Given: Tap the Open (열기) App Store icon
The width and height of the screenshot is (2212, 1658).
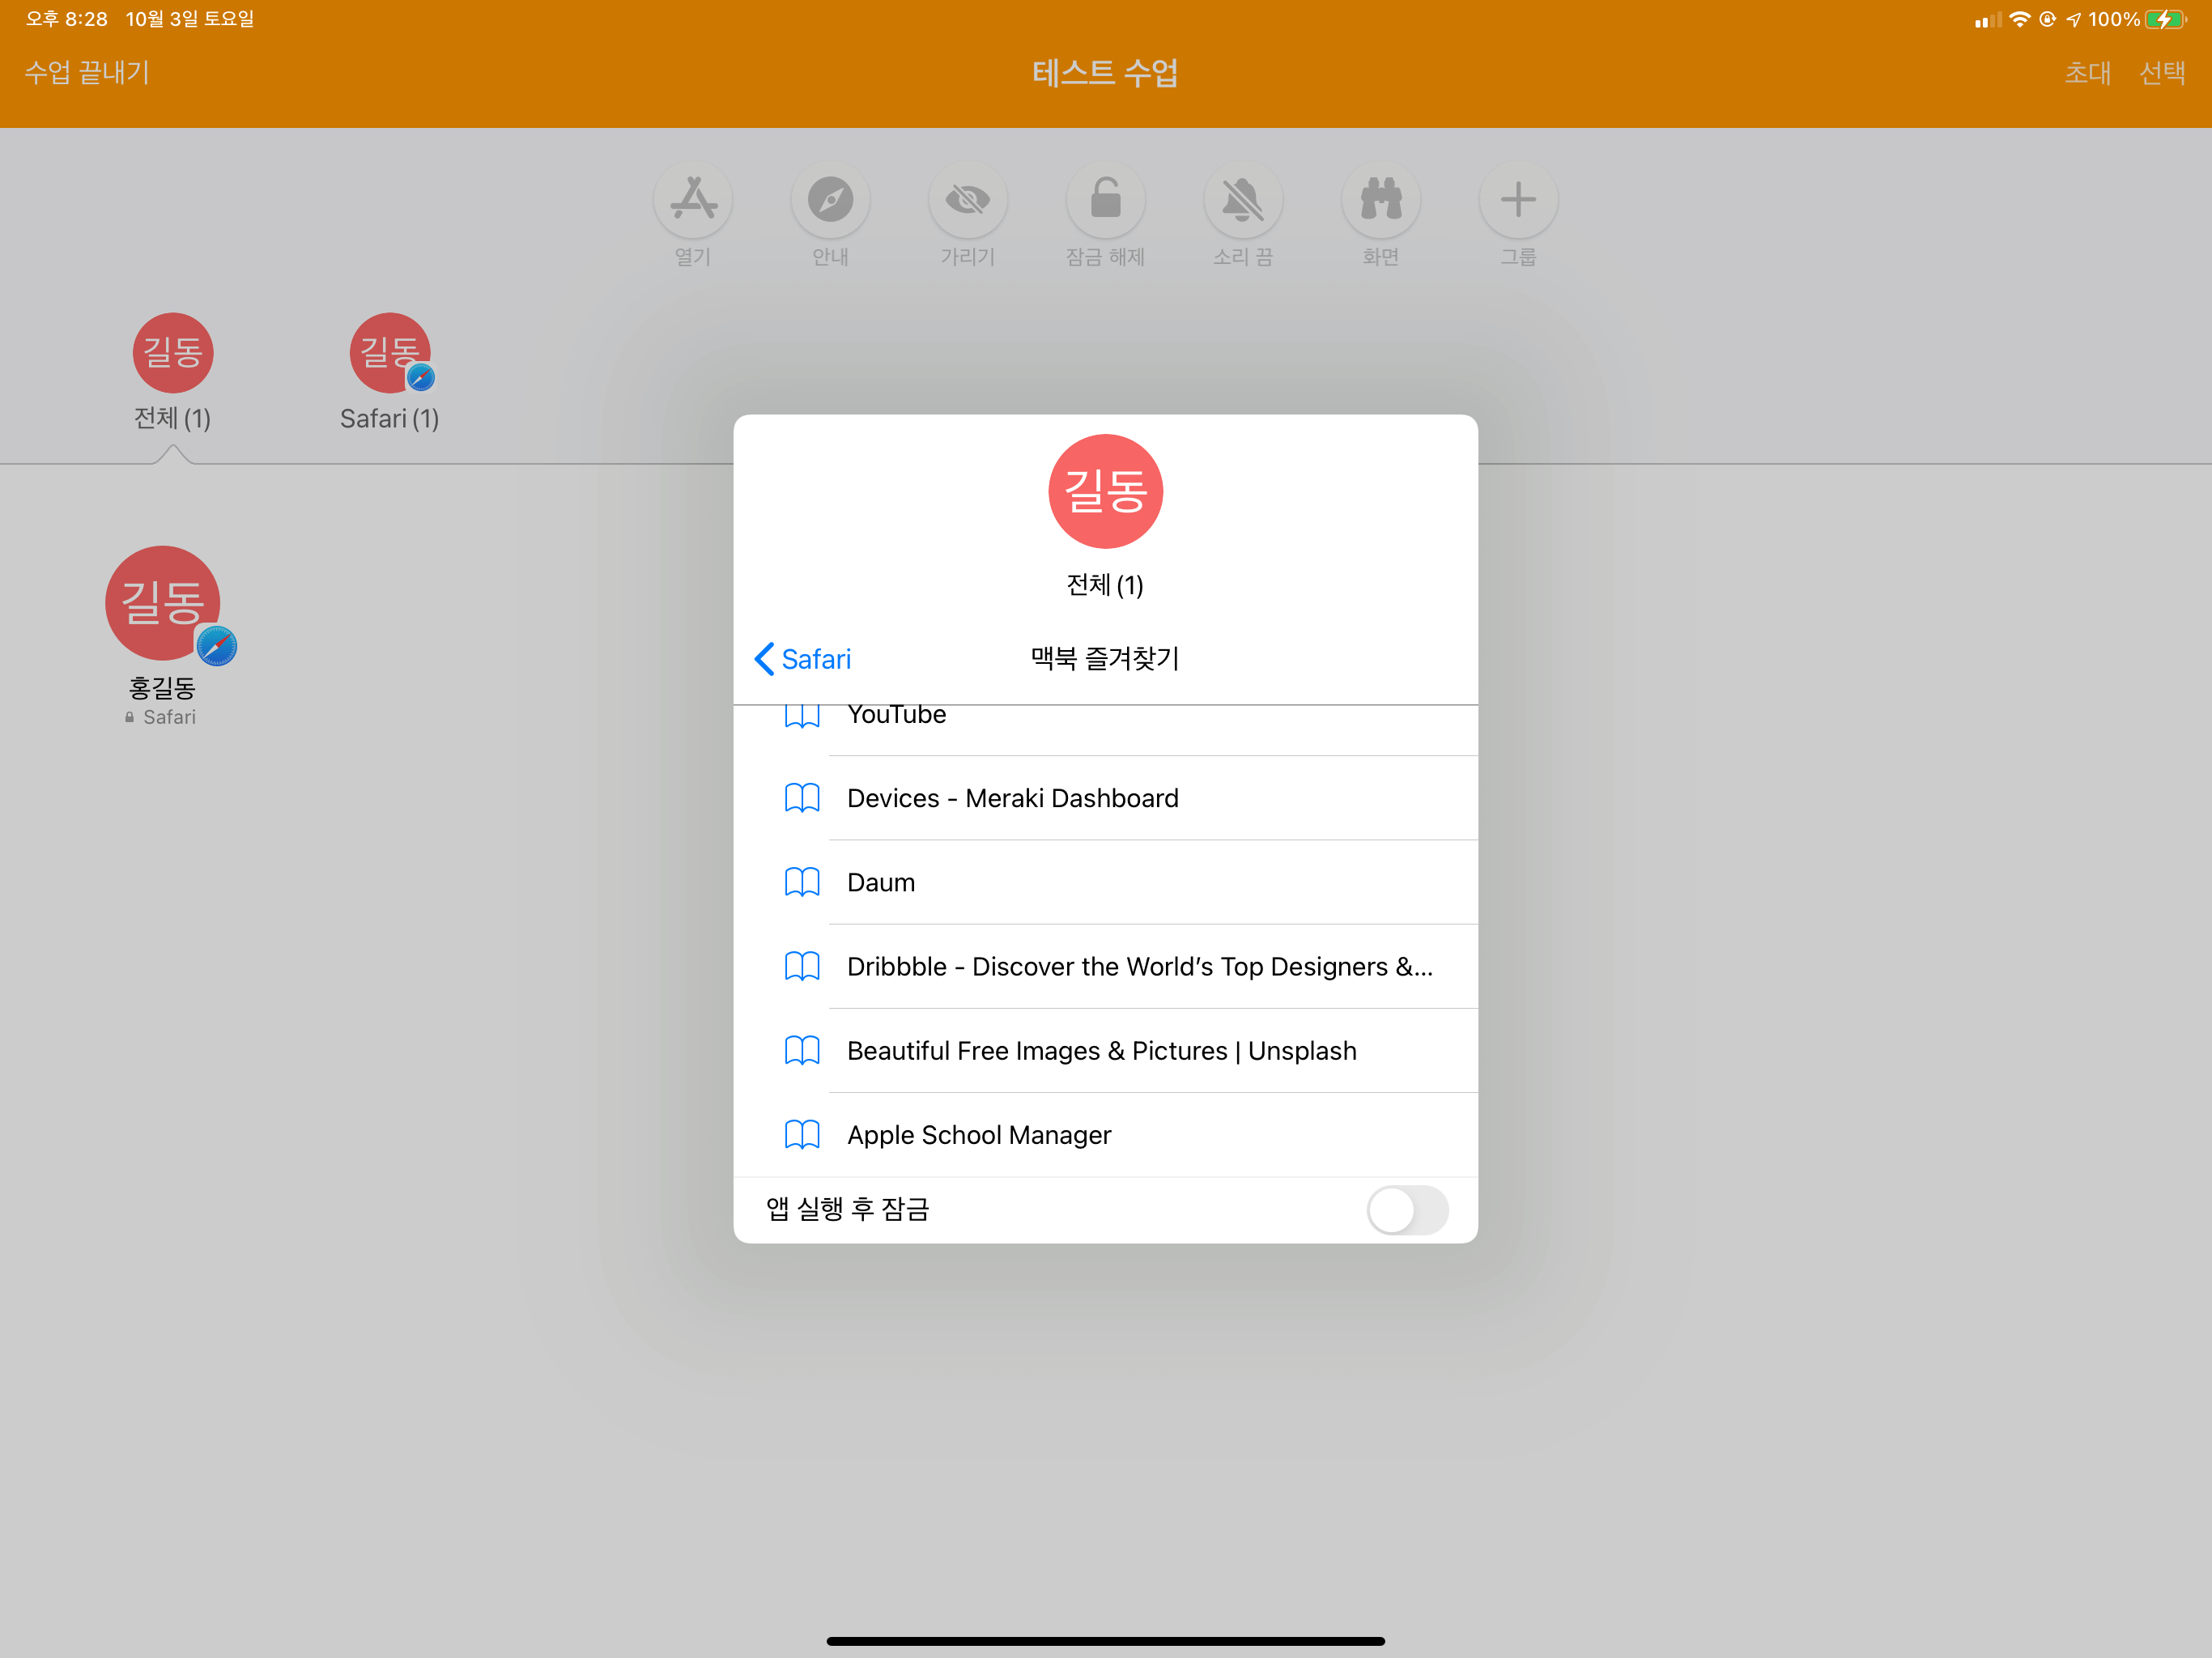Looking at the screenshot, I should pyautogui.click(x=693, y=200).
